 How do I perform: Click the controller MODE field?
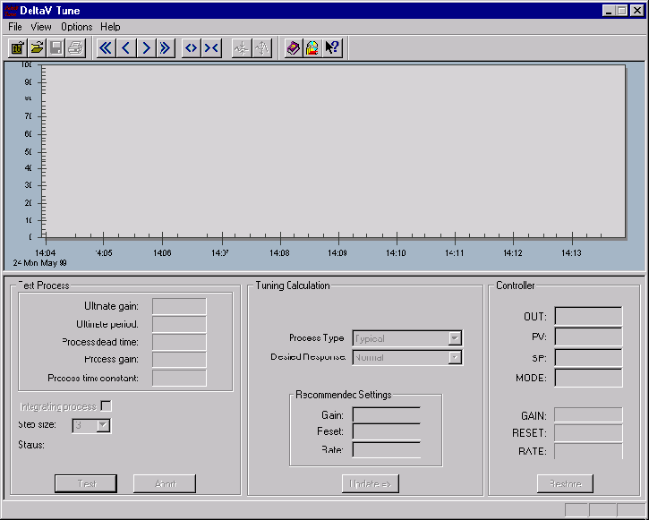[588, 378]
